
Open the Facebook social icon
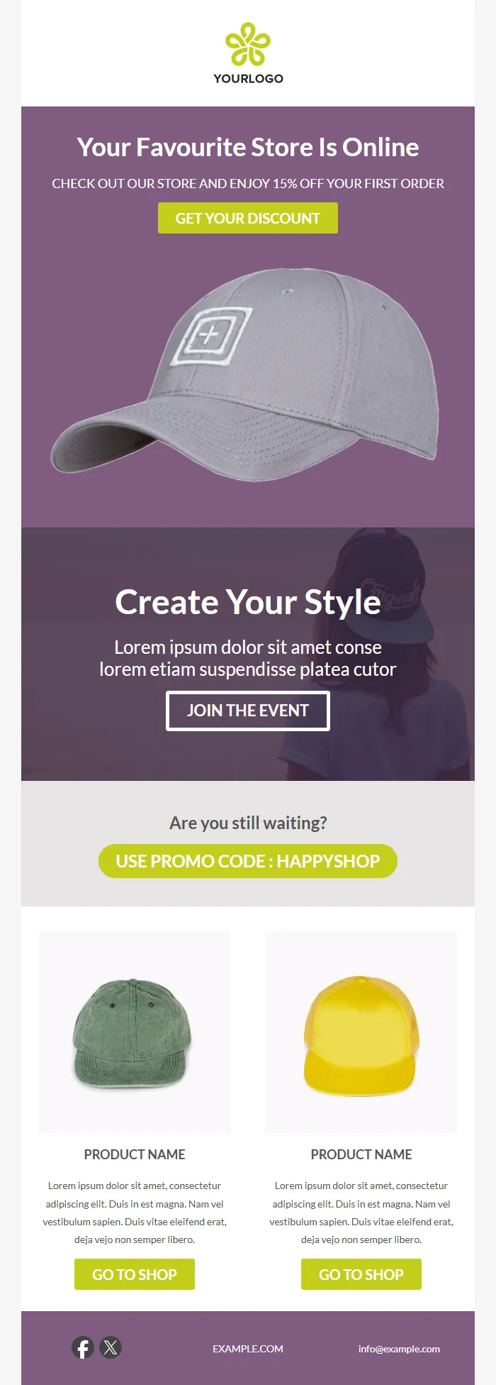(x=83, y=1347)
